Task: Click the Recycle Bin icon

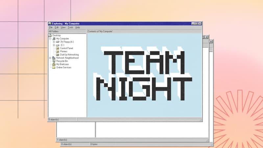Action: click(x=54, y=61)
